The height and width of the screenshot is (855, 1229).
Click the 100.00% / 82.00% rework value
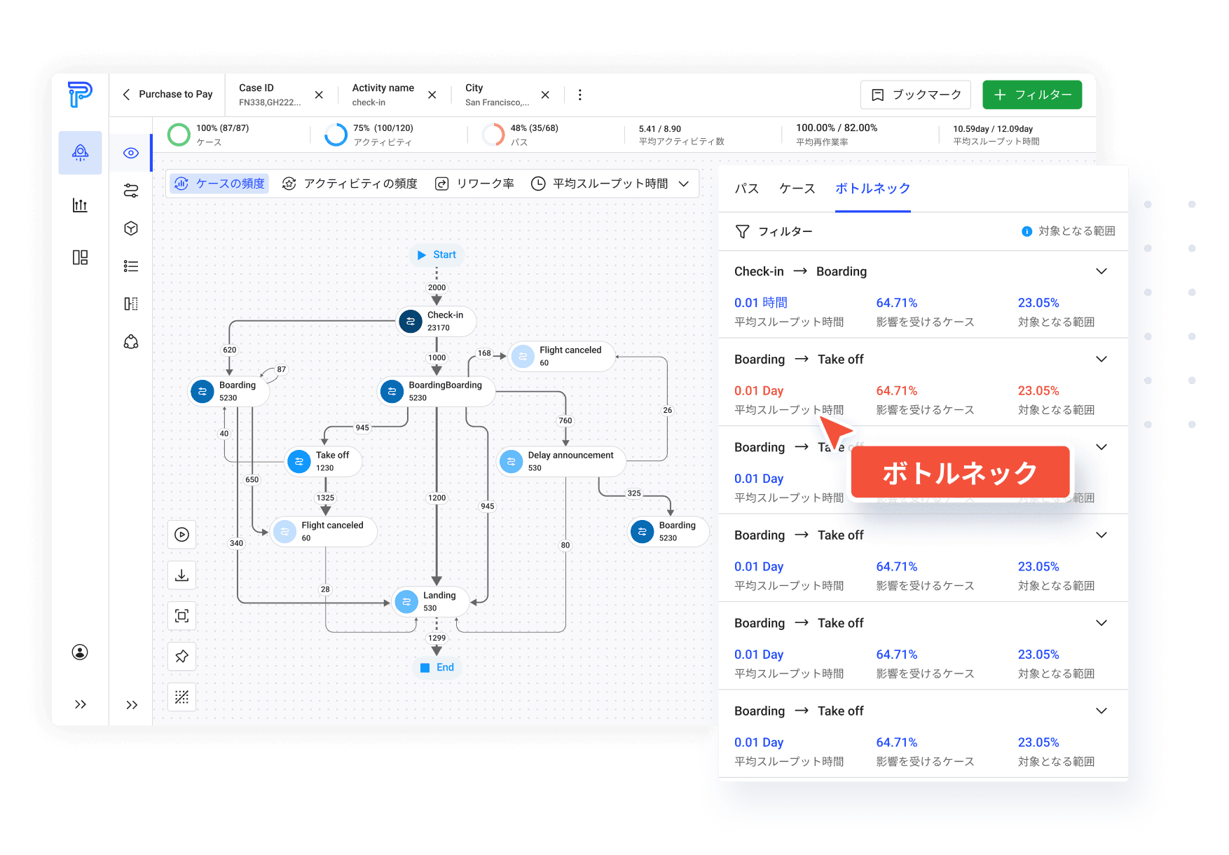point(837,128)
